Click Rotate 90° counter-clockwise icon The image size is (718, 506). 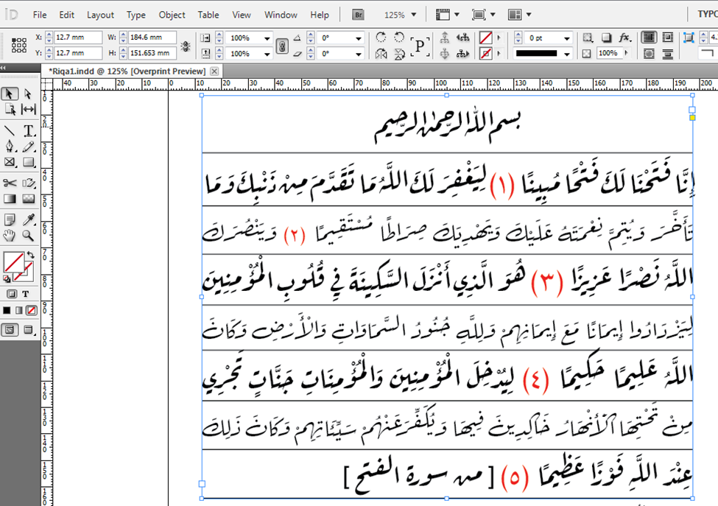tap(399, 38)
